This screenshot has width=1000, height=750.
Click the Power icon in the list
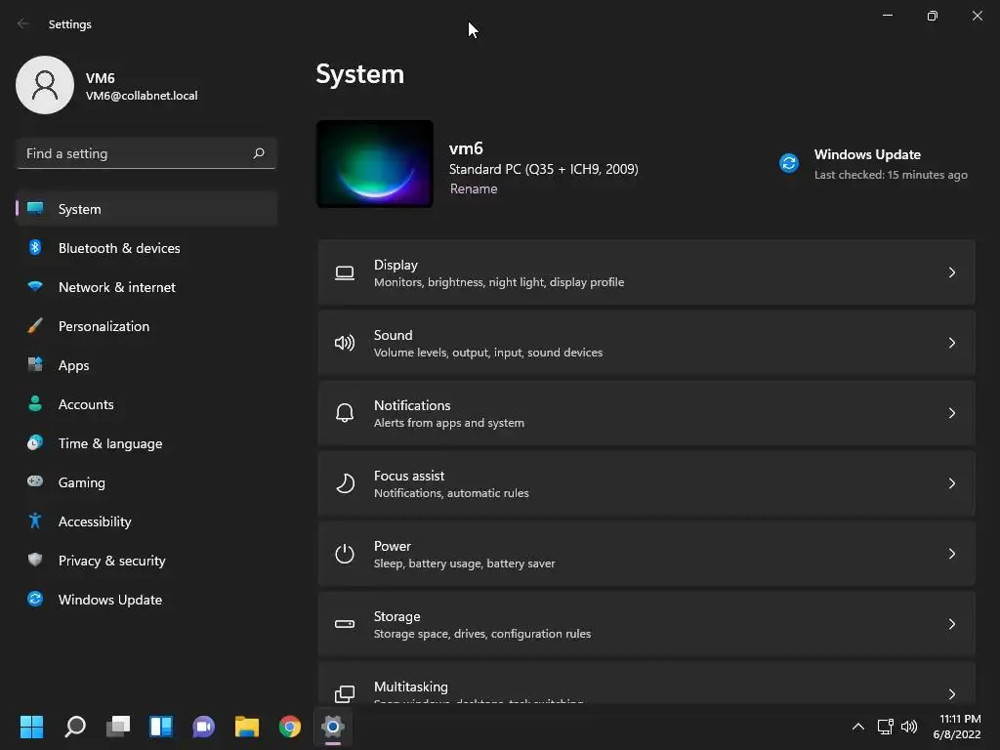point(345,554)
